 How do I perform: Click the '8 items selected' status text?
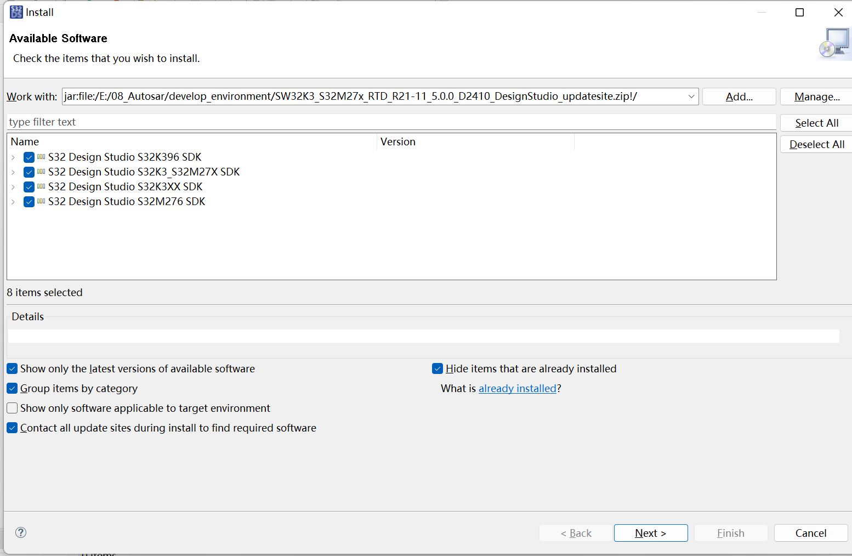(x=44, y=292)
